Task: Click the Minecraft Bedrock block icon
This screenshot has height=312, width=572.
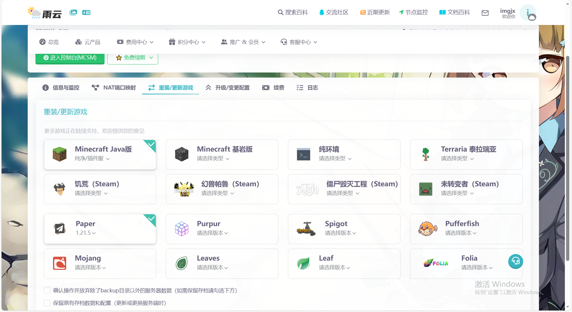Action: (182, 154)
